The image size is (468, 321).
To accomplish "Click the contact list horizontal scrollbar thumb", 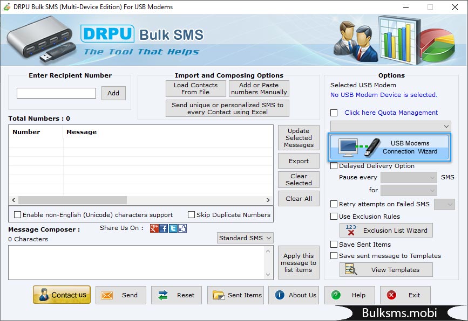I will [72, 200].
